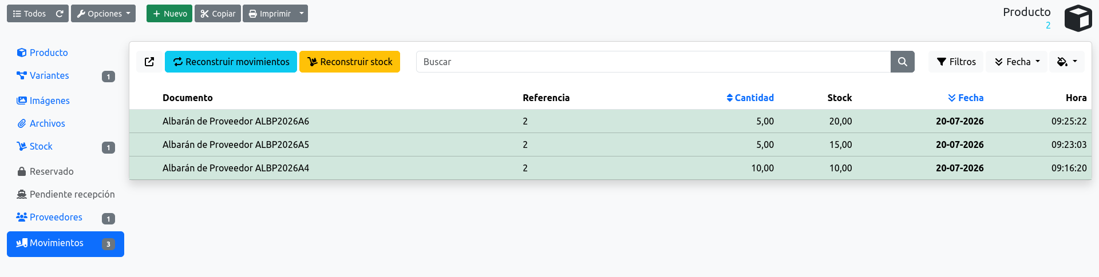Expand the Opciones dropdown
The height and width of the screenshot is (277, 1099).
pyautogui.click(x=103, y=14)
